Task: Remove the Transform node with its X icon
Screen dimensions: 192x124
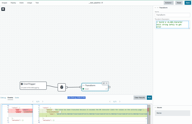Action: point(107,83)
